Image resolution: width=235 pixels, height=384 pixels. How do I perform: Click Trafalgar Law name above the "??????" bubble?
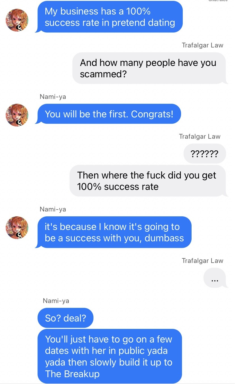click(x=200, y=136)
